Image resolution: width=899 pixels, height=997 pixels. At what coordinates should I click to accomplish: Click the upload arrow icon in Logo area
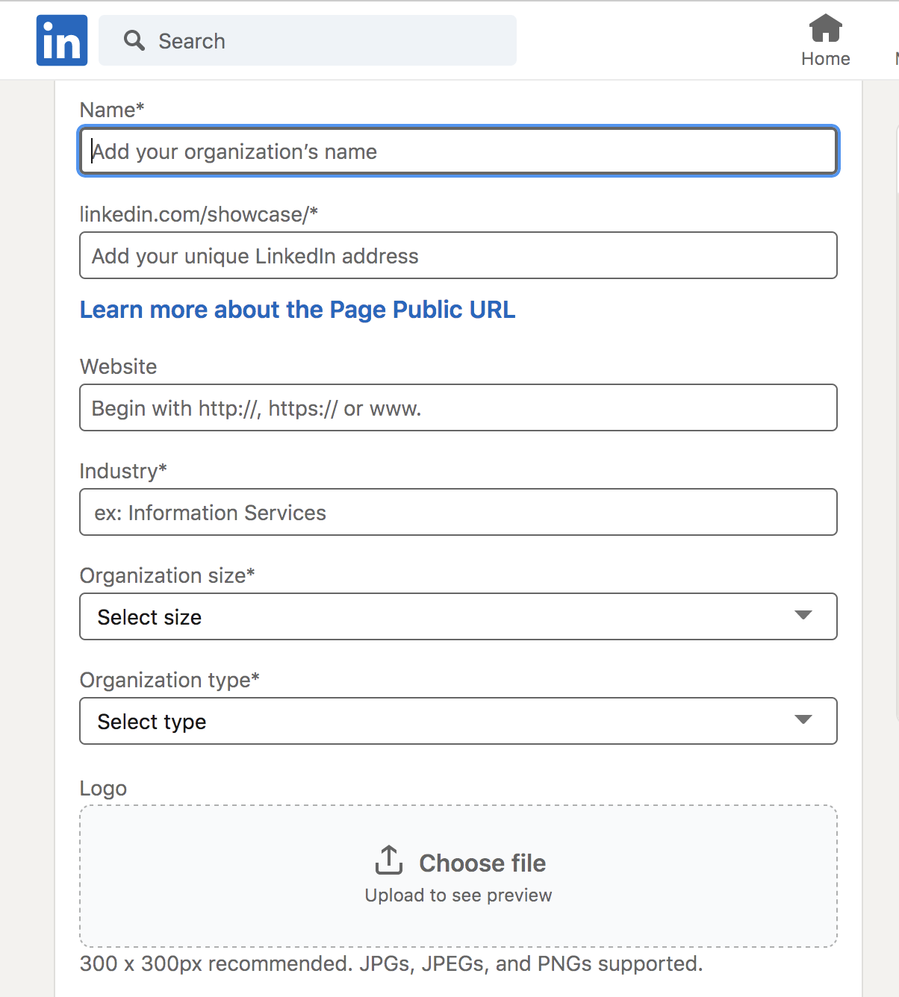pyautogui.click(x=389, y=860)
